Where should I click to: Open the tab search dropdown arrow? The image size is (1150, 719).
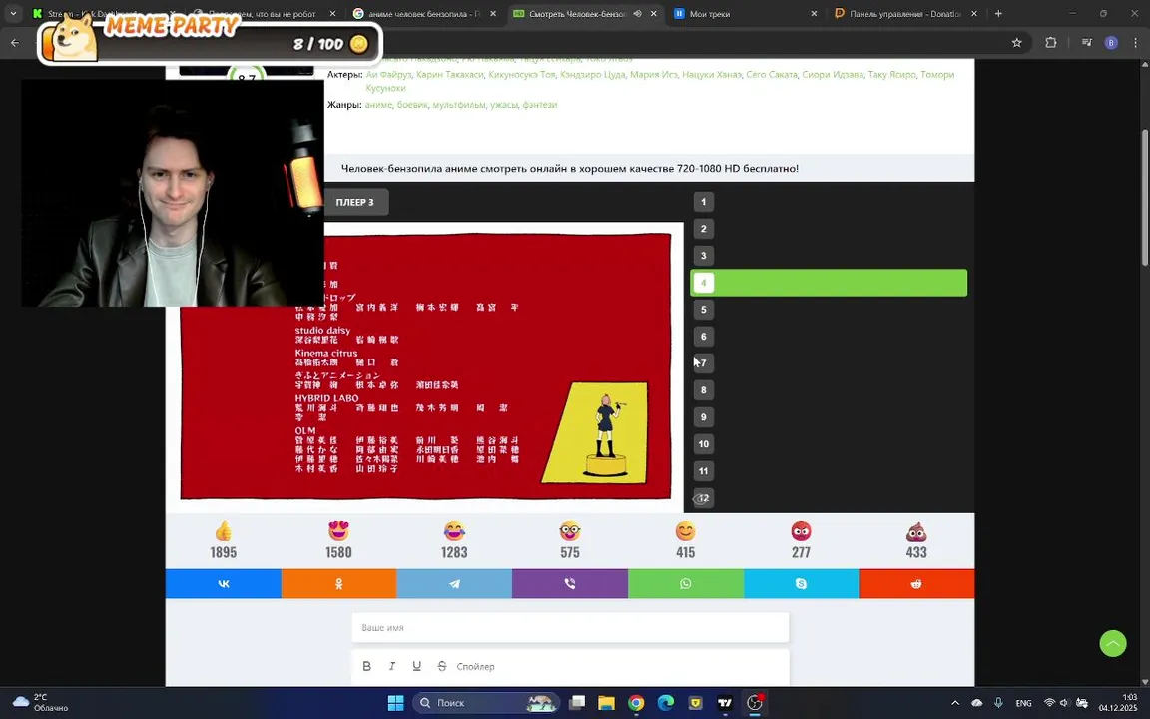[x=13, y=13]
